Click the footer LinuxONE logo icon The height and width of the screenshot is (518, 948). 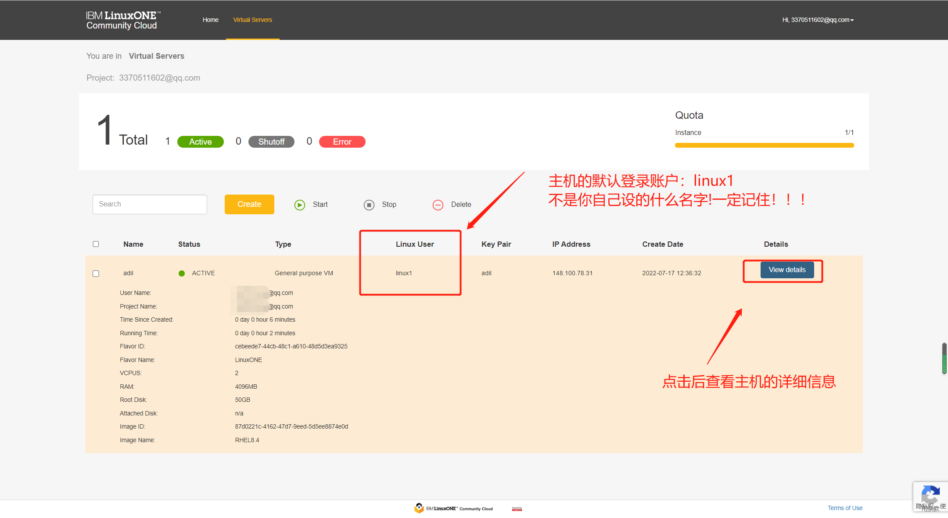(x=419, y=508)
